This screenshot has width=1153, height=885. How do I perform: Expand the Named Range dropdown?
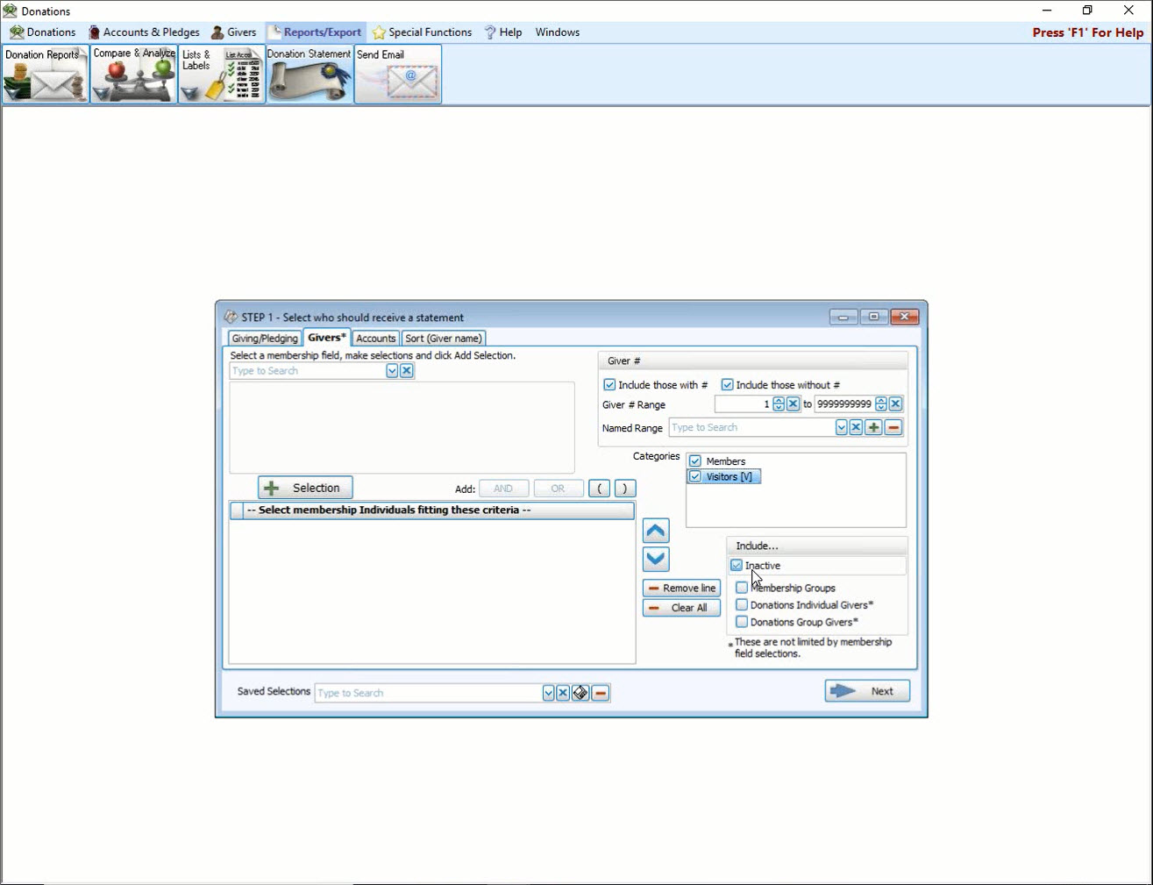[x=841, y=428]
